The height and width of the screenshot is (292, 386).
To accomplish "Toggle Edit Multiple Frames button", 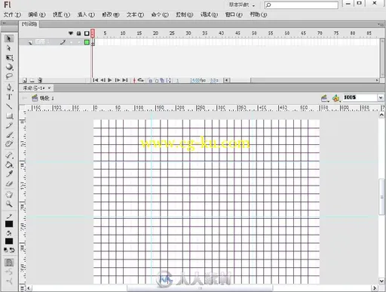I will [162, 80].
